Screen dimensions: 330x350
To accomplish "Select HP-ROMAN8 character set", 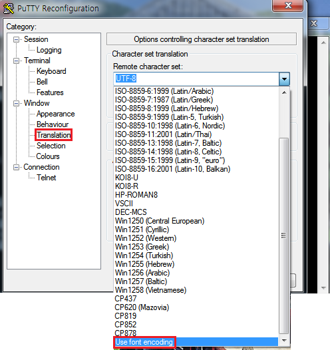I will coord(196,195).
